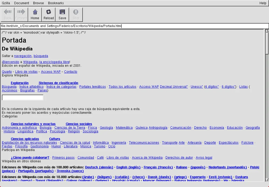Screen dimensions: 269x187
Task: Open the Aviso legal link
Action: click(204, 158)
